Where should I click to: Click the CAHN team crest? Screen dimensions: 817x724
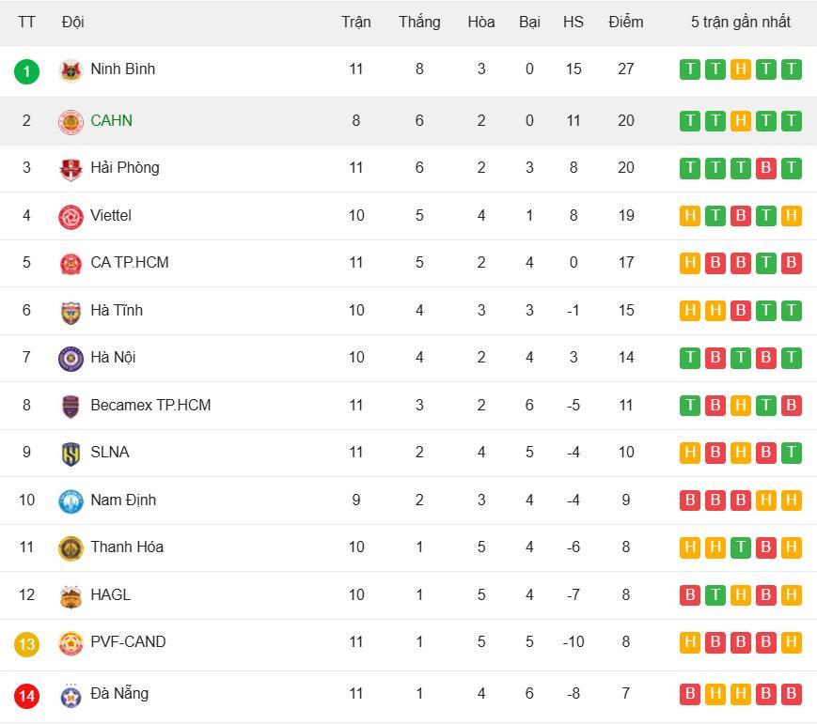click(71, 121)
